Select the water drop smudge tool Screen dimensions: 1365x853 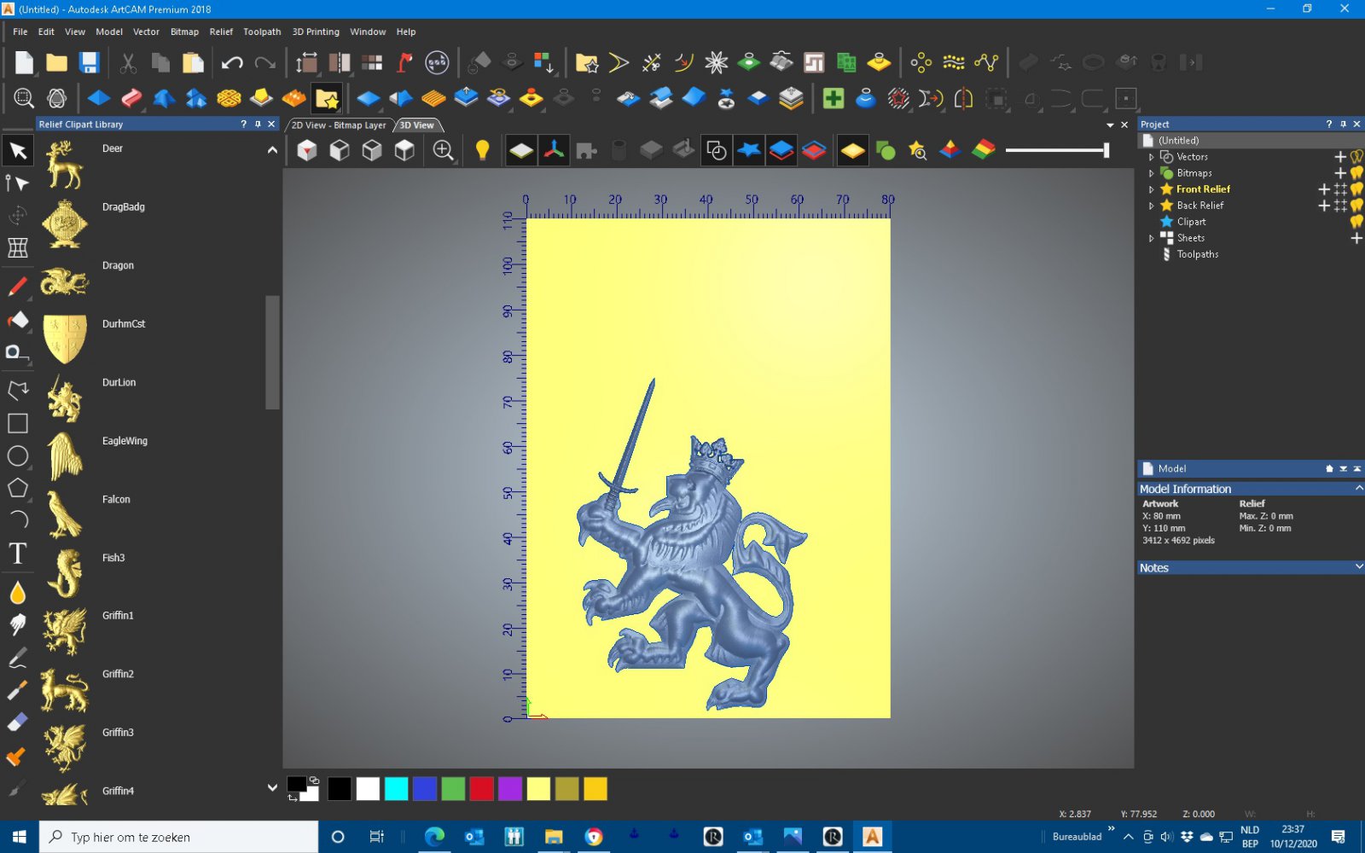click(17, 592)
